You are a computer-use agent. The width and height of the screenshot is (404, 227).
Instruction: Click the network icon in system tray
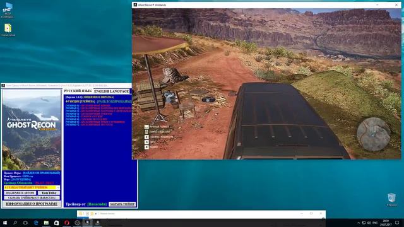pyautogui.click(x=364, y=223)
